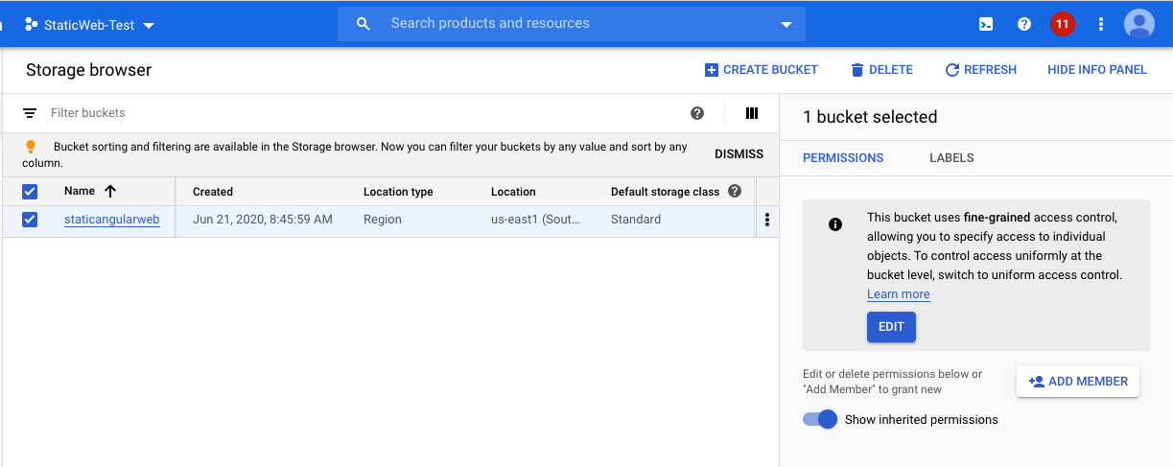Click the help question mark icon in top bar
Viewport: 1173px width, 467px height.
(1024, 24)
